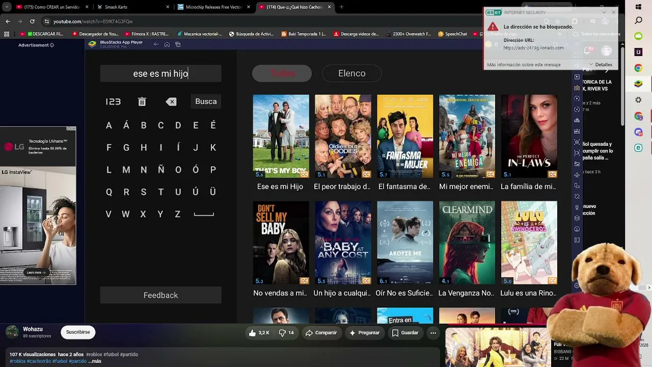The image size is (652, 367).
Task: Open the Lulu is a Rhinoceros poster
Action: point(529,243)
